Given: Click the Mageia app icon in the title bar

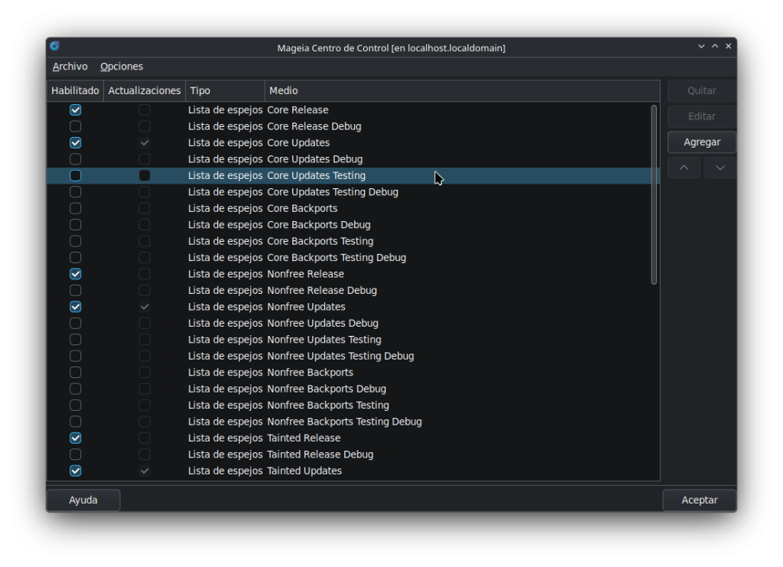Looking at the screenshot, I should [x=54, y=47].
